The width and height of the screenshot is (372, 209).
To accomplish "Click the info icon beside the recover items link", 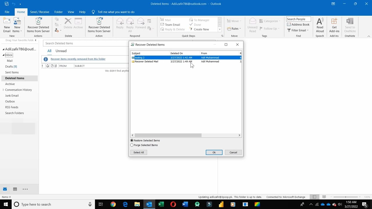I will 46,59.
